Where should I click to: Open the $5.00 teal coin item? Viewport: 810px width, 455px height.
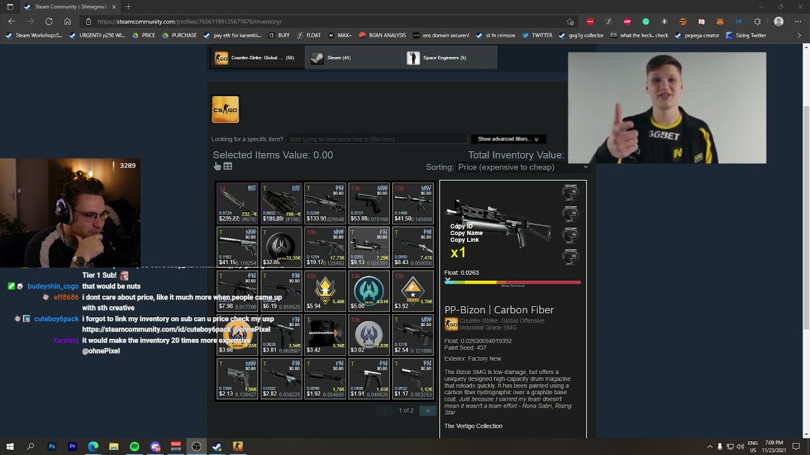click(369, 291)
